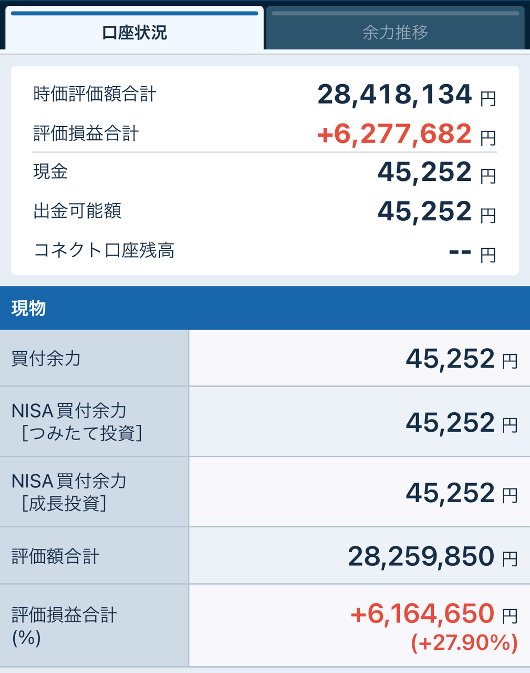530x673 pixels.
Task: Tap the NISA買付余力 成長投資 label
Action: coord(68,492)
